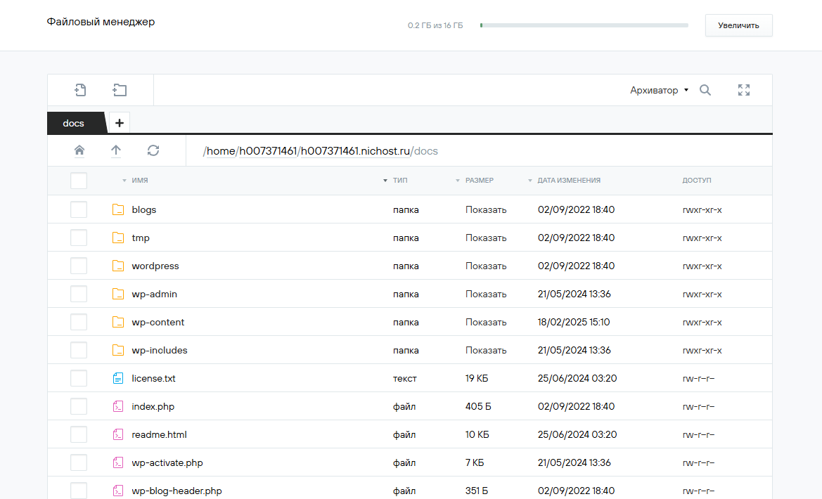Tick the checkbox next to license.txt

(79, 378)
